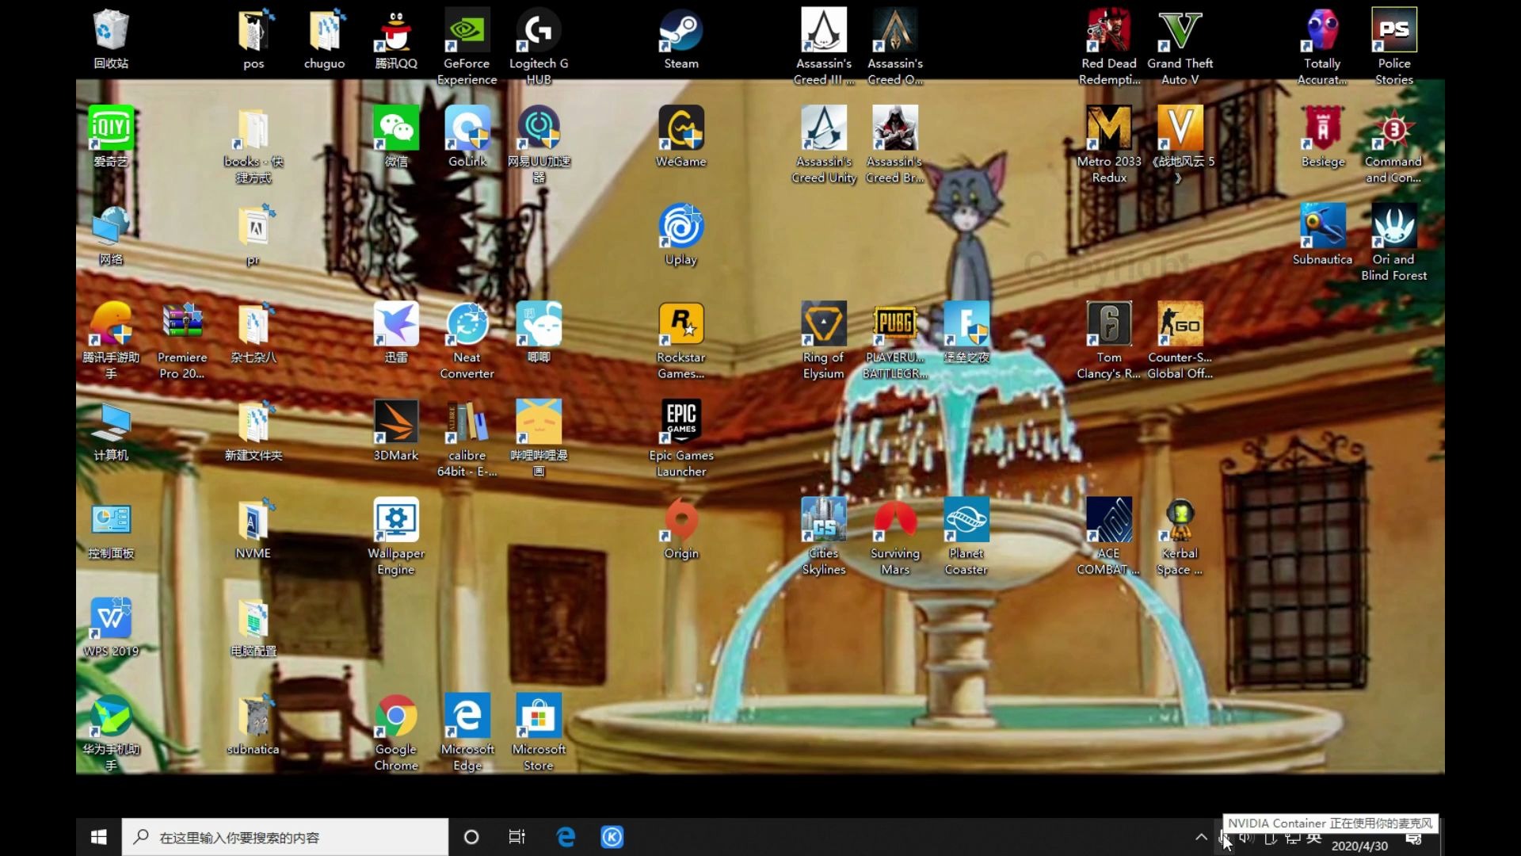Open the blue K app on taskbar
Viewport: 1521px width, 856px height.
[x=612, y=837]
